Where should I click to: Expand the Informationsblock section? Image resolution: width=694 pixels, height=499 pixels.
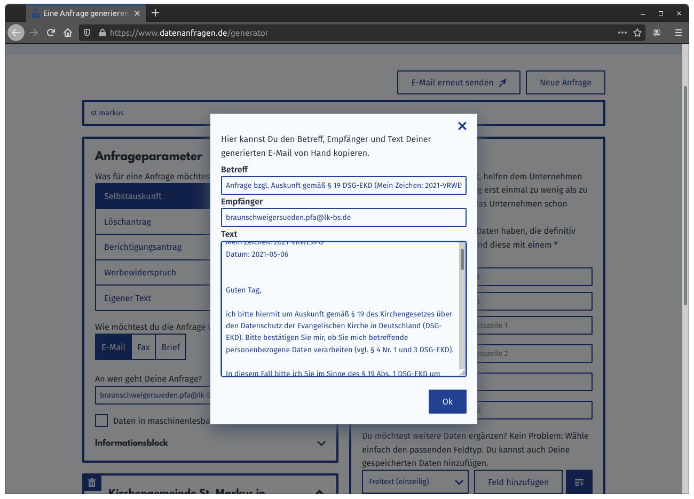pyautogui.click(x=321, y=443)
